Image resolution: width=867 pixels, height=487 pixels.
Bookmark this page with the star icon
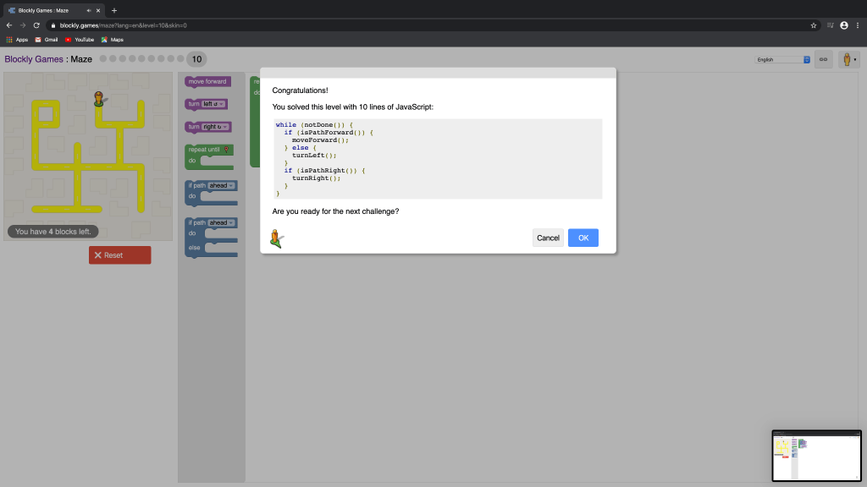(x=814, y=25)
